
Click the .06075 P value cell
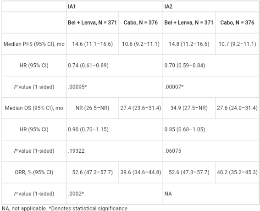tap(211, 151)
